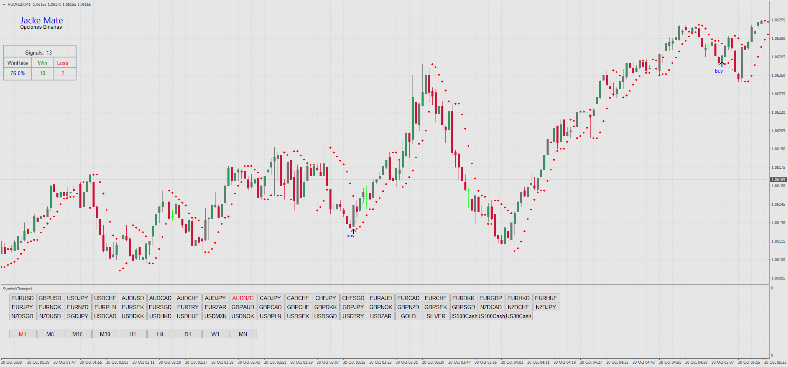Select NZDUSD from the symbol grid
788x367 pixels.
click(x=50, y=316)
